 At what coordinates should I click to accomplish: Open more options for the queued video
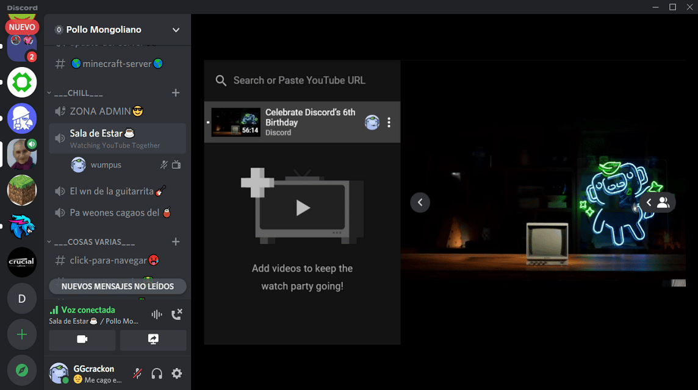click(389, 122)
